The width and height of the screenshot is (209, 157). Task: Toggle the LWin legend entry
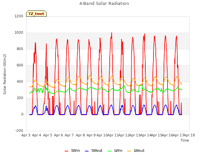click(x=115, y=150)
